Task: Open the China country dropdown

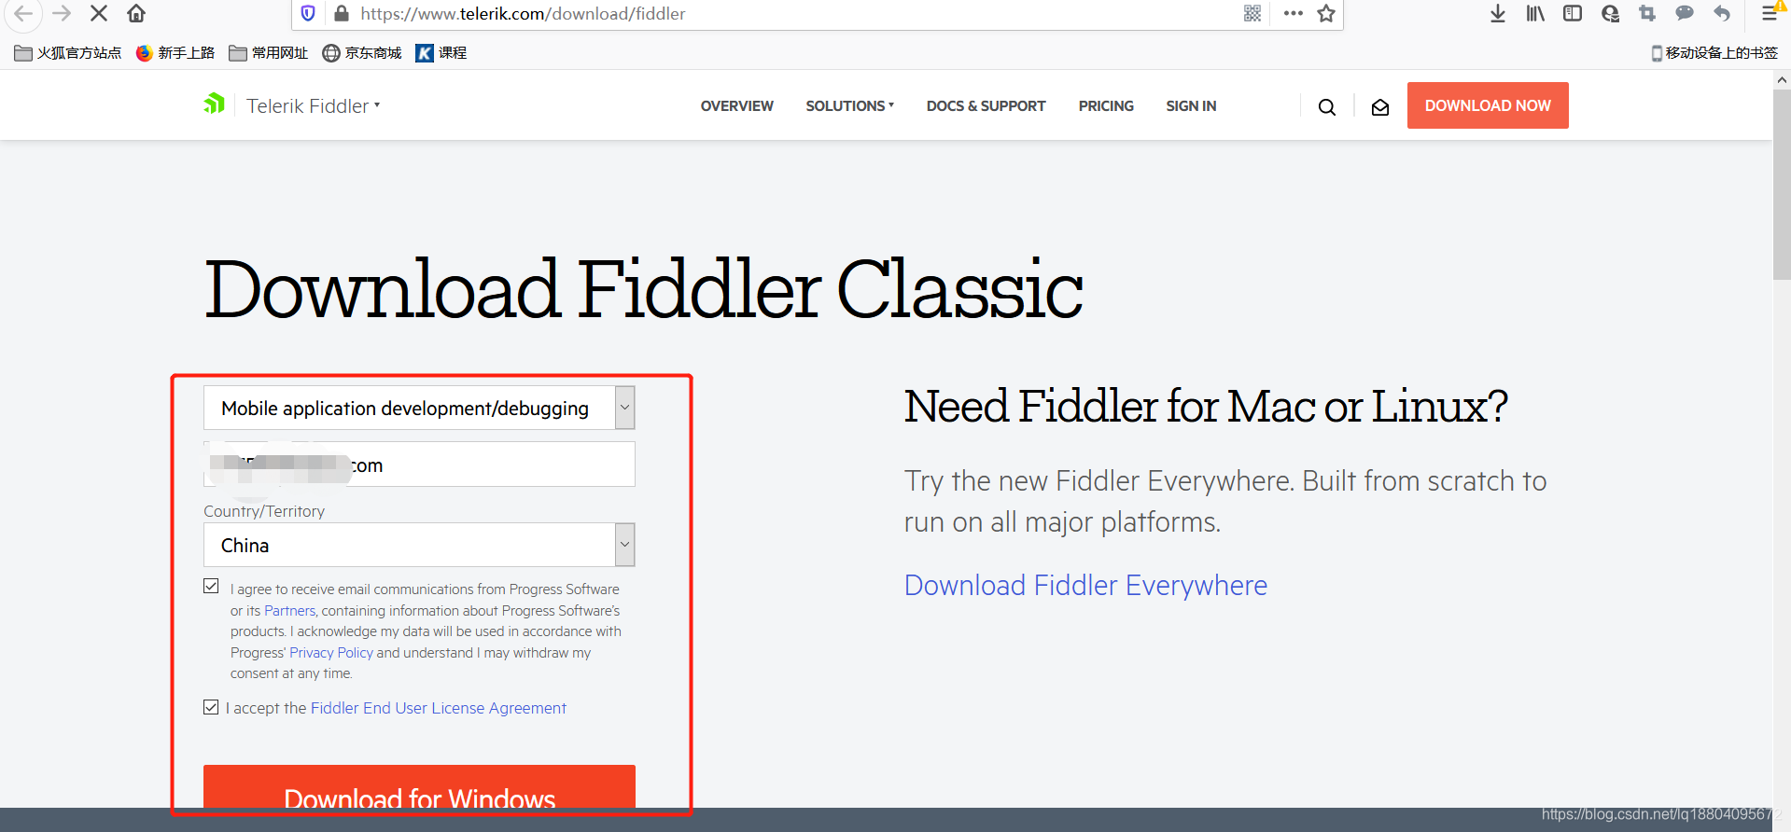Action: point(419,545)
